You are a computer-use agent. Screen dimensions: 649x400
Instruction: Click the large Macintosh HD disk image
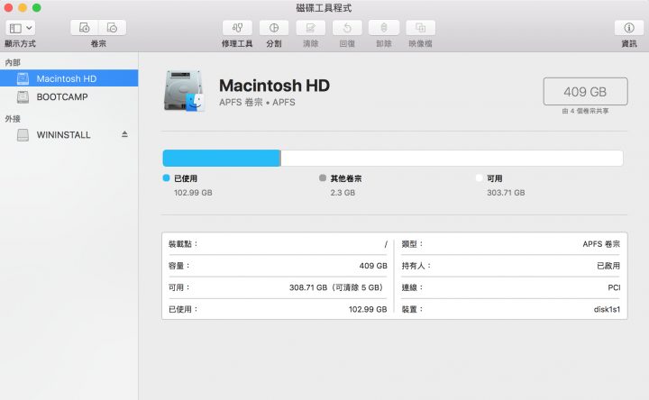[x=184, y=91]
